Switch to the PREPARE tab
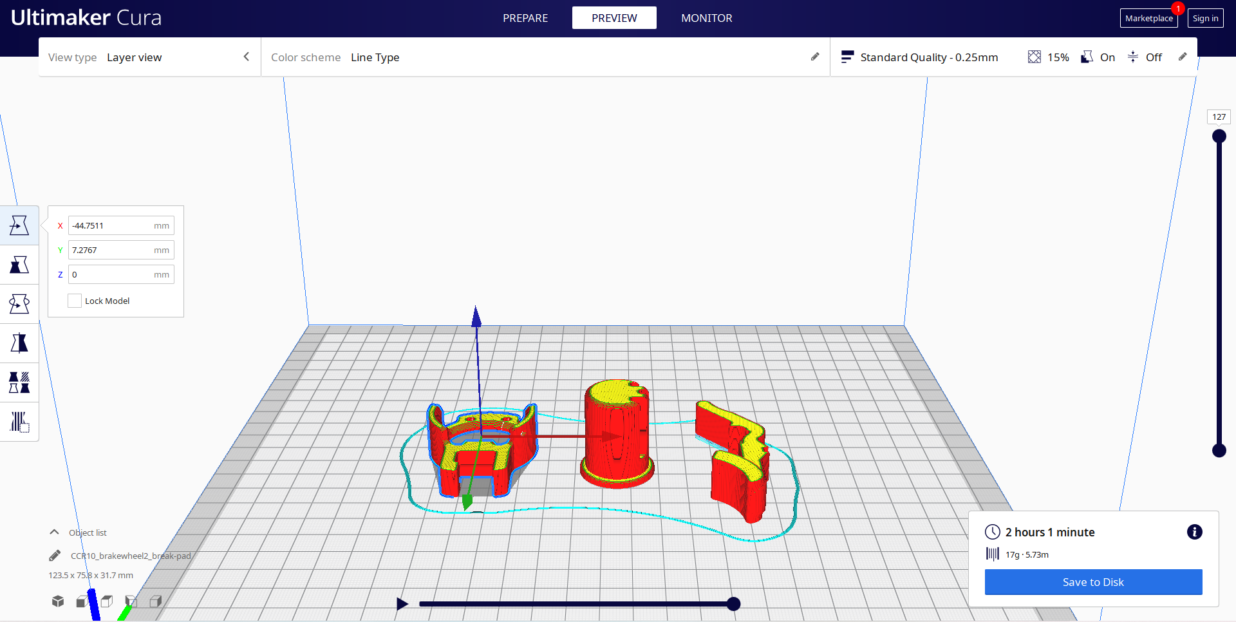Viewport: 1236px width, 622px height. pos(525,18)
